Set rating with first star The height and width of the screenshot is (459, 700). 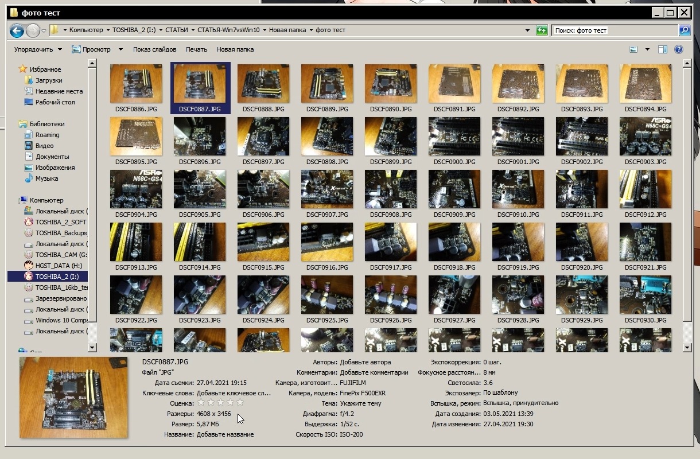coord(201,403)
